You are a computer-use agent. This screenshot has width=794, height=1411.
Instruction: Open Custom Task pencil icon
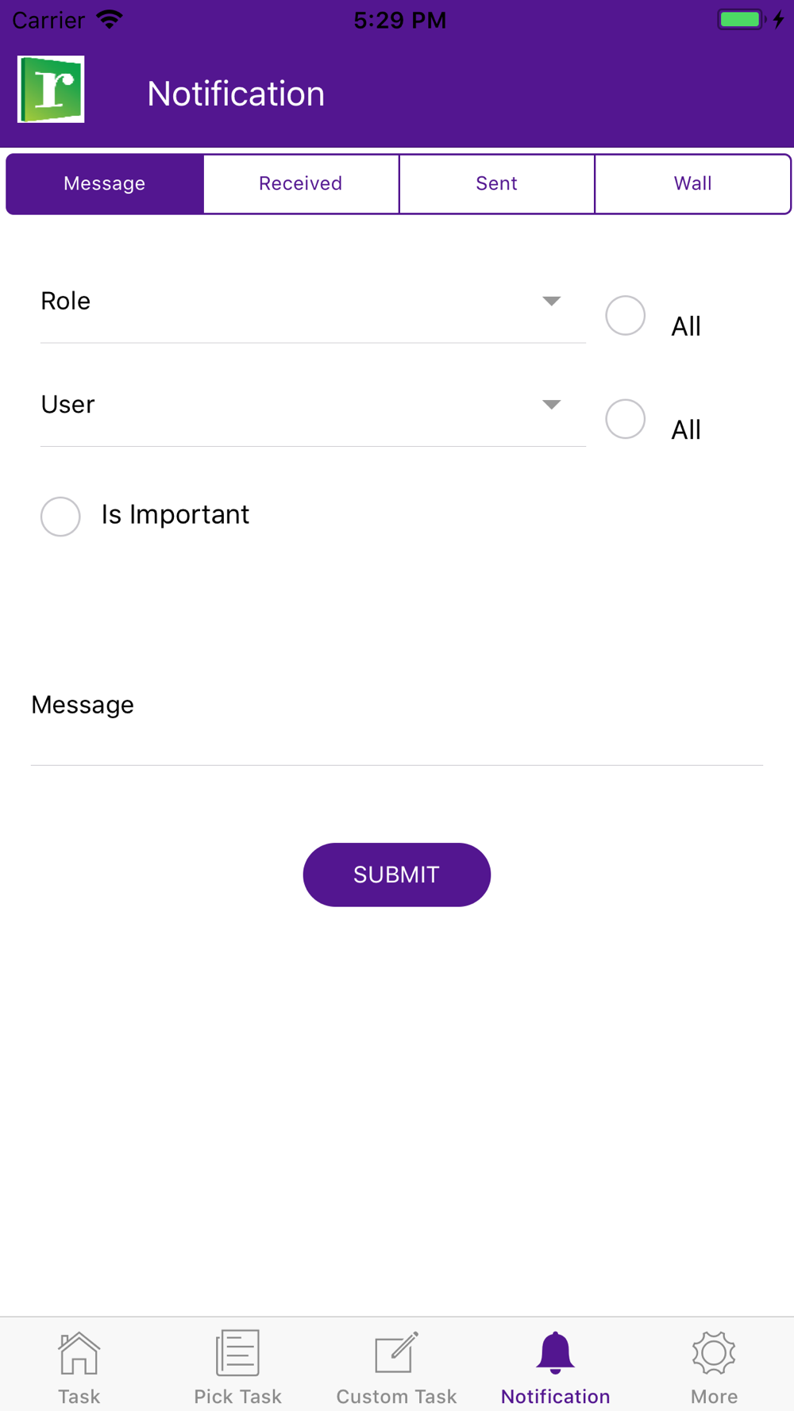[x=396, y=1353]
